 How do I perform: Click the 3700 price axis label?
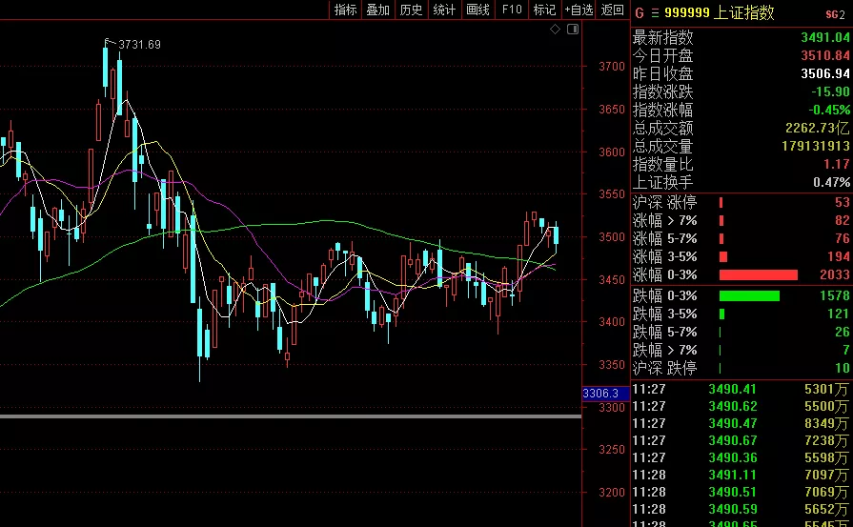[612, 67]
